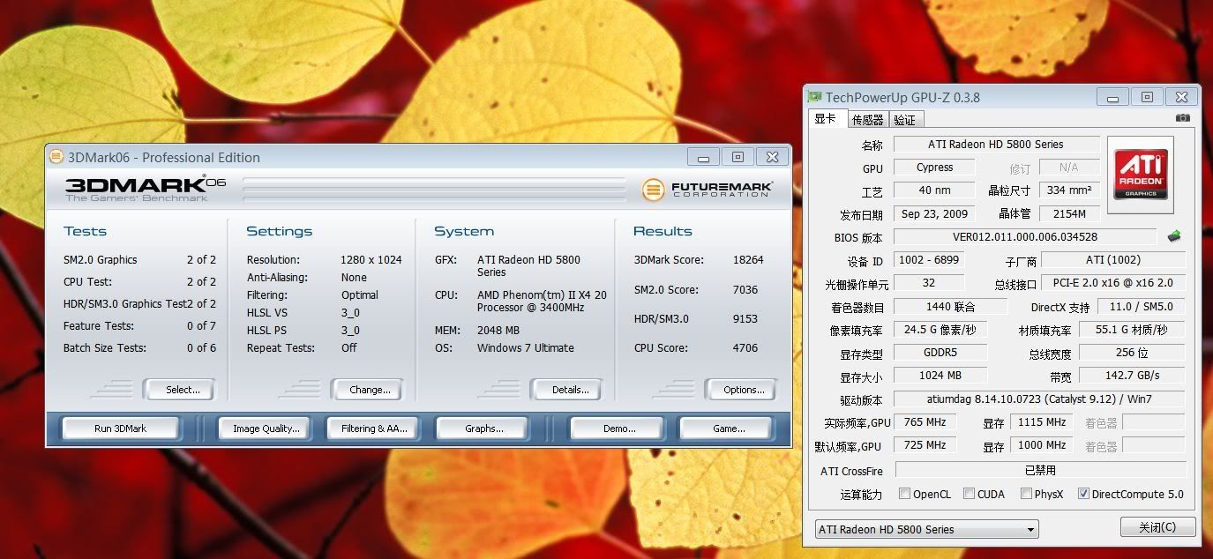Click the Resolution value 1280 x 1024
This screenshot has width=1213, height=559.
click(371, 260)
